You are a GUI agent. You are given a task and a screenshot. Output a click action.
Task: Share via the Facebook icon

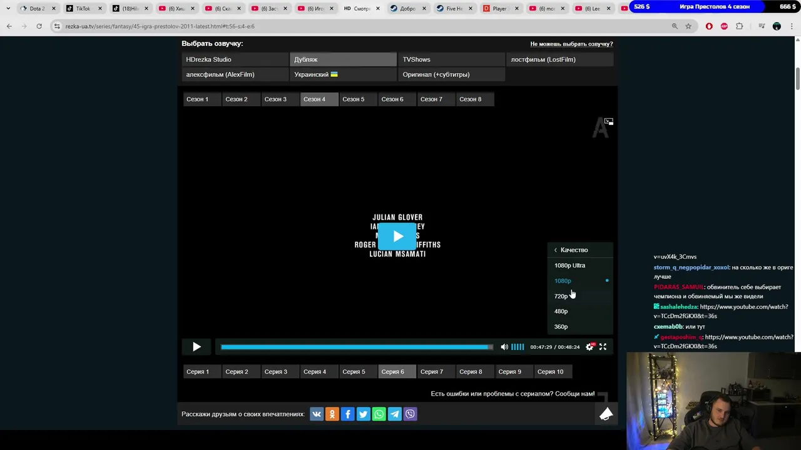coord(348,414)
